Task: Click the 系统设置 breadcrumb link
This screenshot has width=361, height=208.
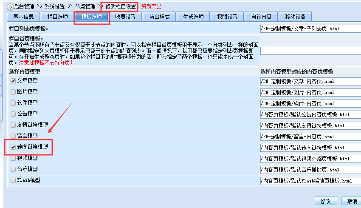Action: (54, 6)
